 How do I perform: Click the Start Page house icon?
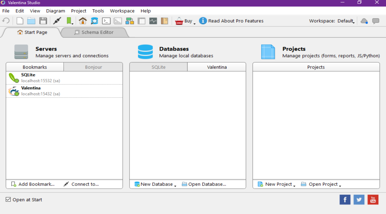coord(83,21)
